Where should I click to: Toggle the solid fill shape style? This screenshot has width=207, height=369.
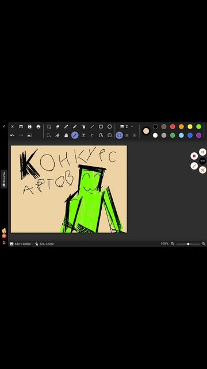coord(127,135)
